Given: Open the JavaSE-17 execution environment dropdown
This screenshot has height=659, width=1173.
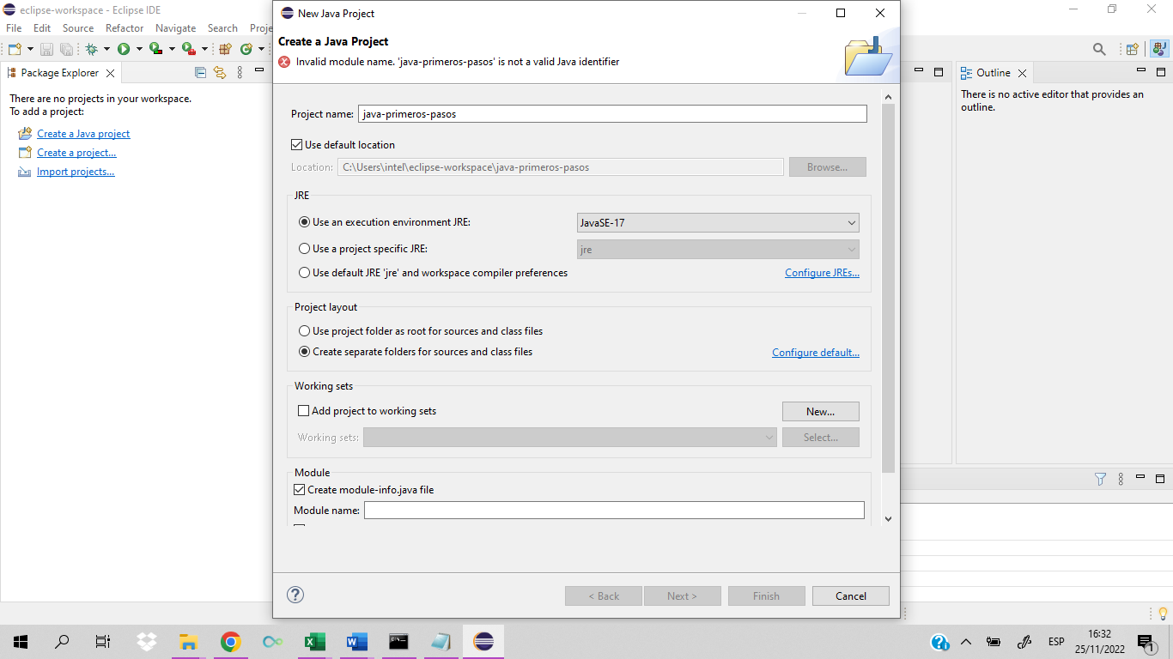Looking at the screenshot, I should 718,222.
